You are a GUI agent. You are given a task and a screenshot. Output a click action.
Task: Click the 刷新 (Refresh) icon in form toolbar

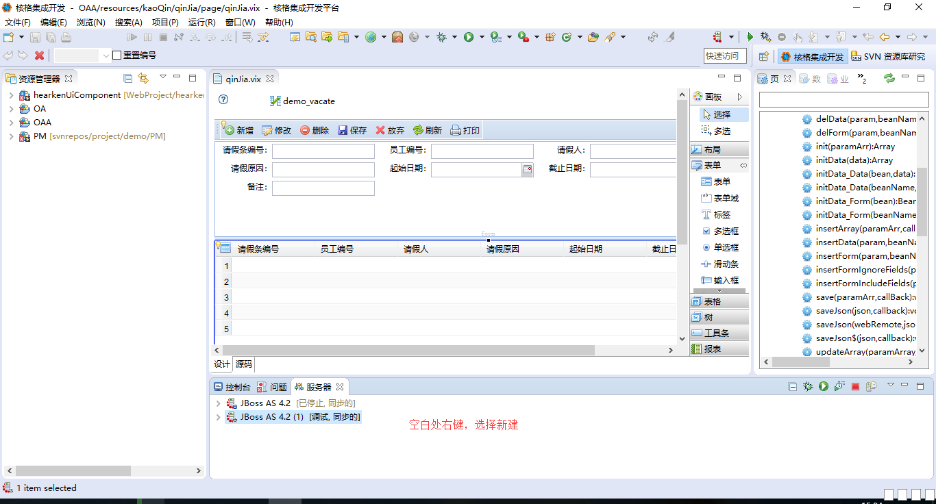[418, 130]
